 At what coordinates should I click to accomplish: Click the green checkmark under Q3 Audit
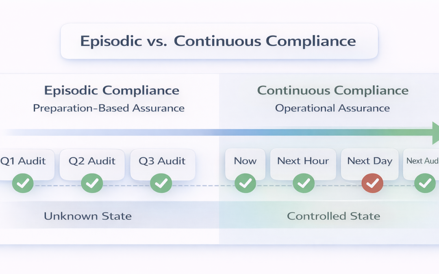(161, 183)
